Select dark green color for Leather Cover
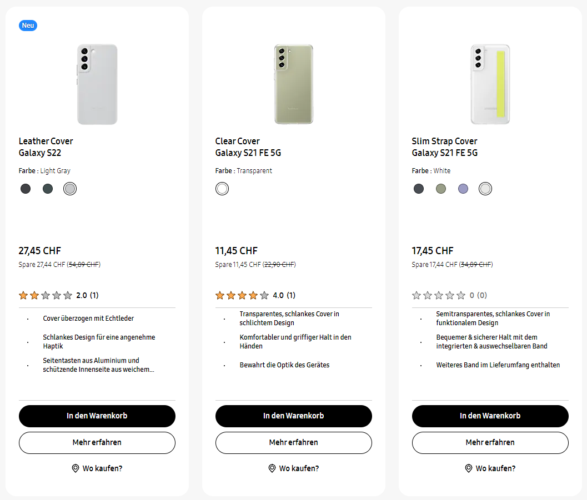The image size is (587, 500). [48, 189]
